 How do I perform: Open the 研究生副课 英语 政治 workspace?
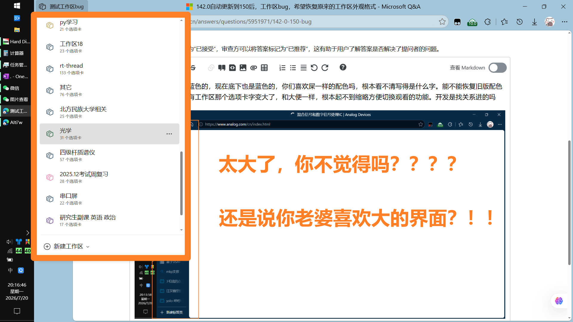pyautogui.click(x=110, y=221)
